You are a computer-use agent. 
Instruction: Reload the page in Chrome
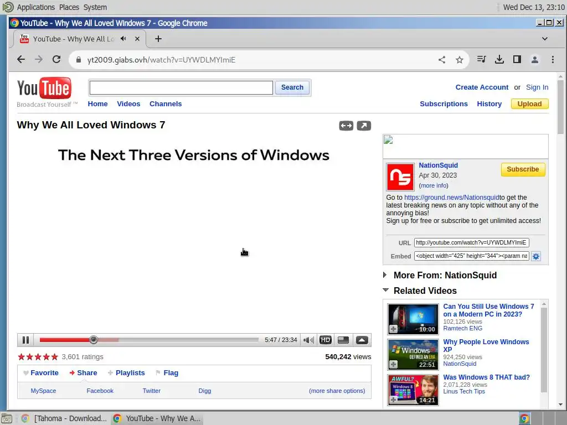[56, 60]
